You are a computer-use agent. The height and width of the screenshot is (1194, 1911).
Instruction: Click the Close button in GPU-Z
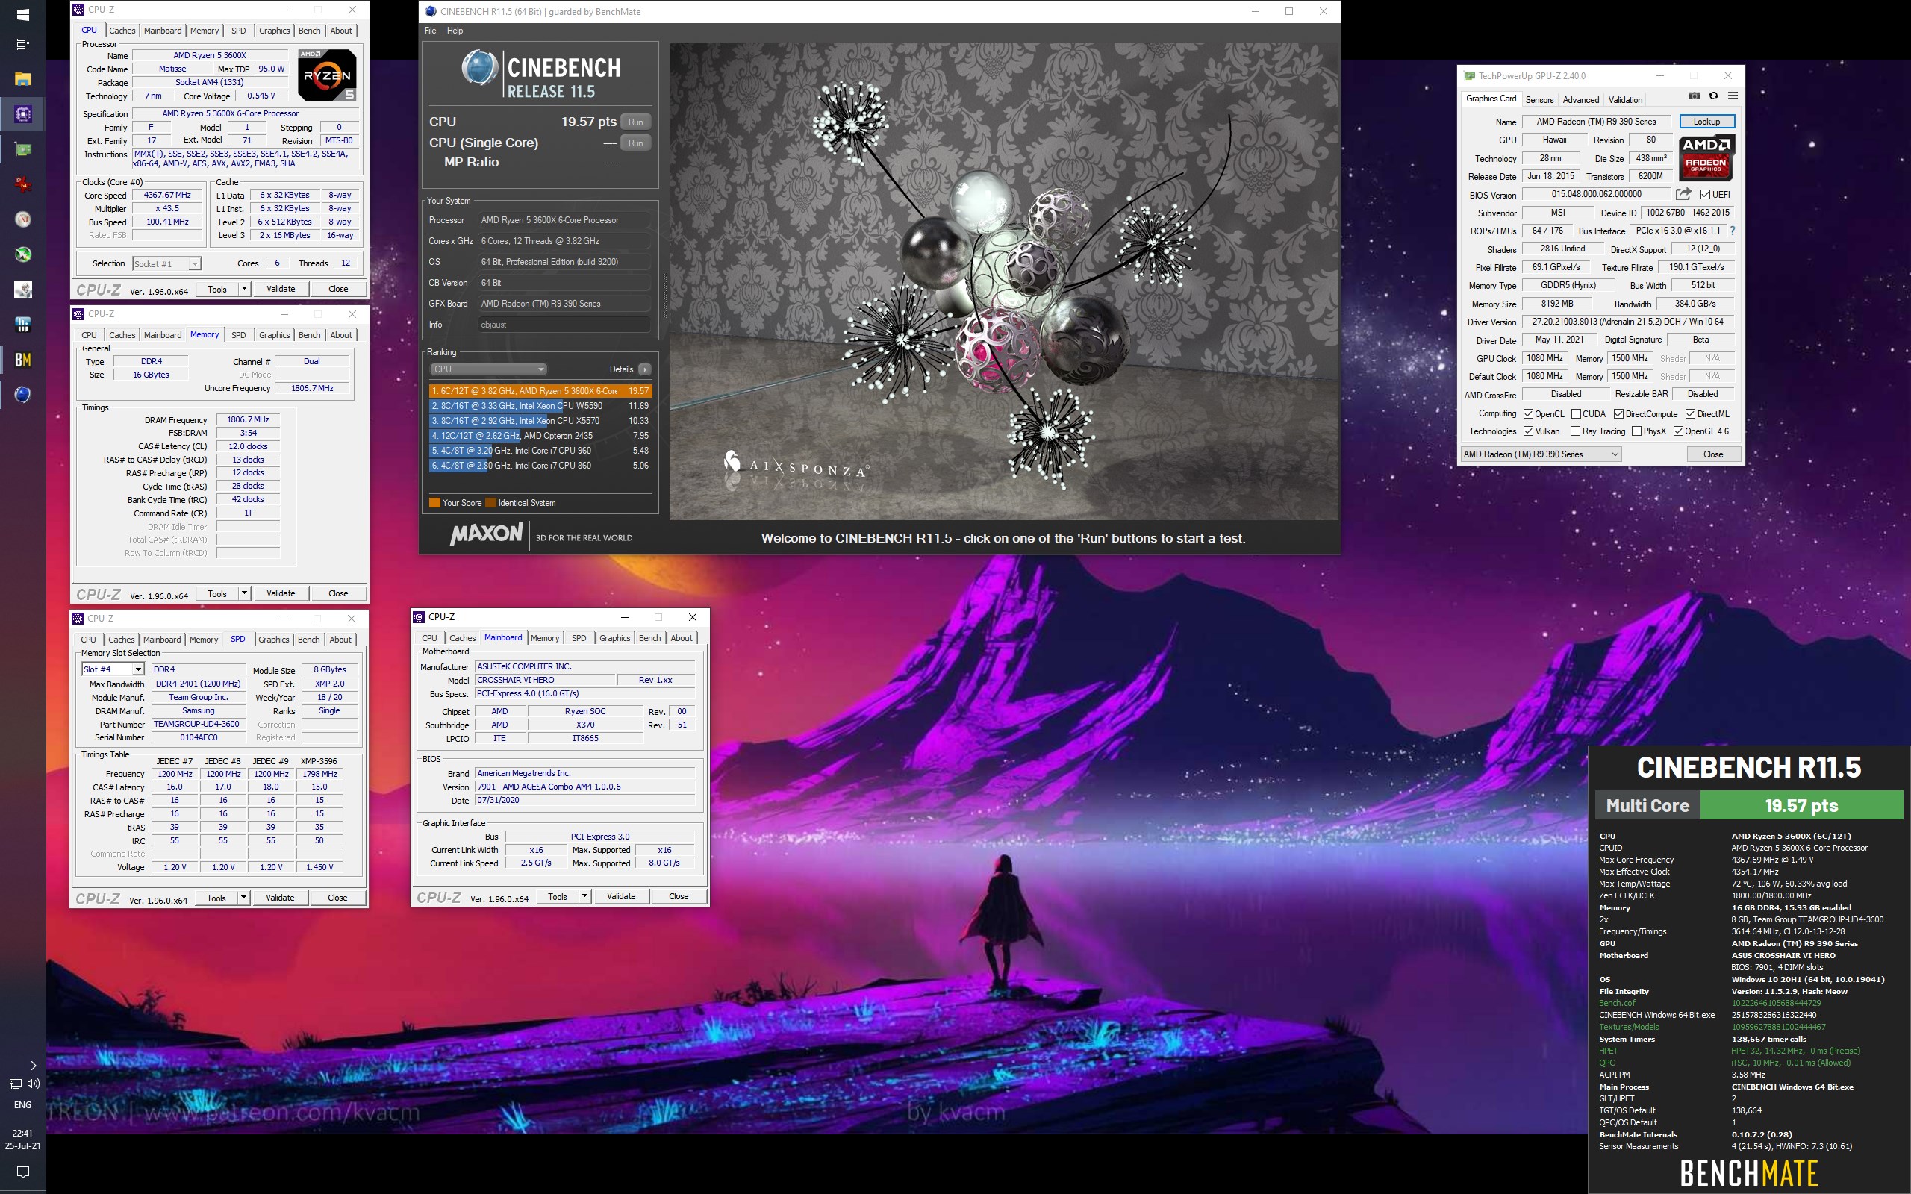1712,454
